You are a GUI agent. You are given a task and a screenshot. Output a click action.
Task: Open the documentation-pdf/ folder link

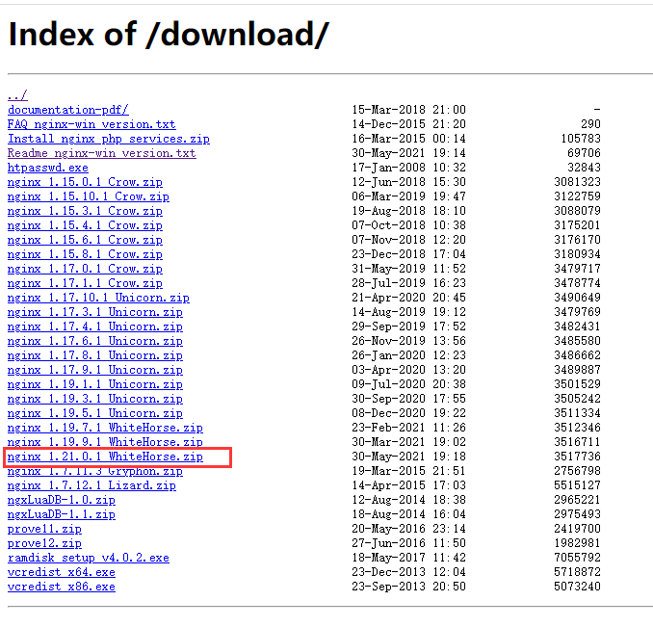coord(68,110)
